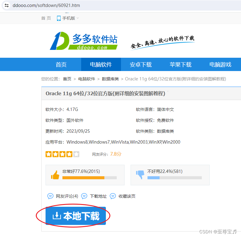Click the update date 2023/09/25
Viewport: 241px width, 237px height.
pos(78,131)
